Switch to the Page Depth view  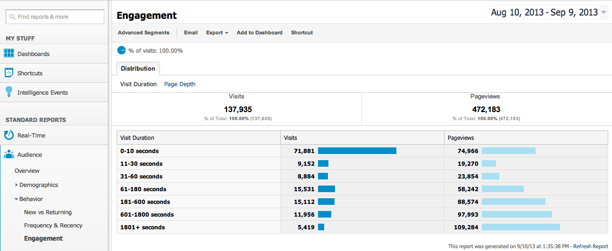tap(179, 84)
